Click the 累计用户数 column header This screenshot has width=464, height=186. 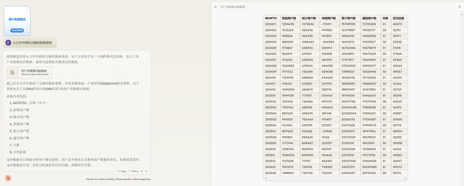(348, 18)
